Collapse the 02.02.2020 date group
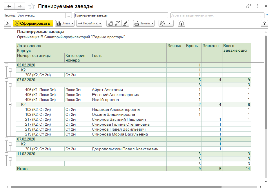The width and height of the screenshot is (274, 193). pos(6,65)
